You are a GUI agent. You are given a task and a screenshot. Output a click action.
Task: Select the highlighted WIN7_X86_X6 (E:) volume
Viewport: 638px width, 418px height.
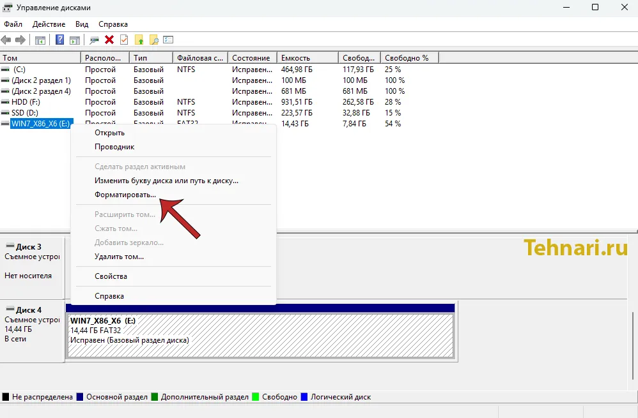40,124
